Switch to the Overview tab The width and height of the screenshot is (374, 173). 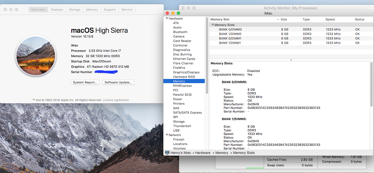tap(38, 10)
